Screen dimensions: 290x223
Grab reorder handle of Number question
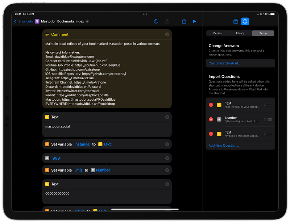(x=270, y=119)
